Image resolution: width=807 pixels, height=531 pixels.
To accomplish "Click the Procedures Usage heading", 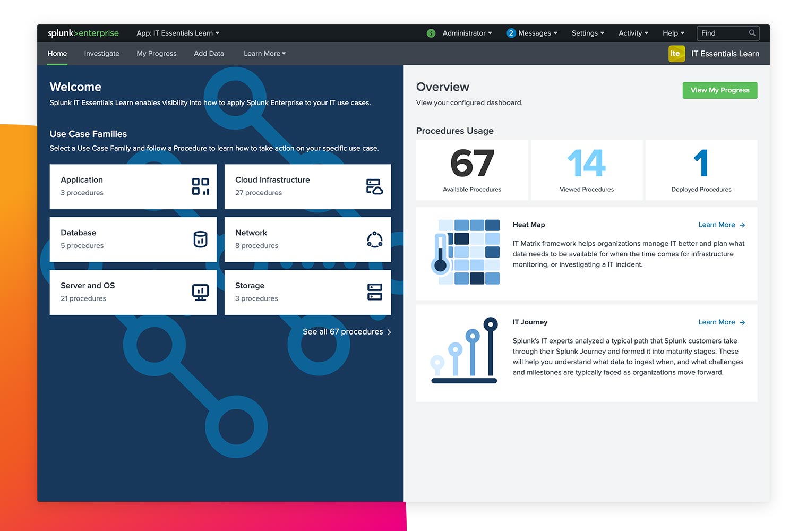I will (x=455, y=131).
